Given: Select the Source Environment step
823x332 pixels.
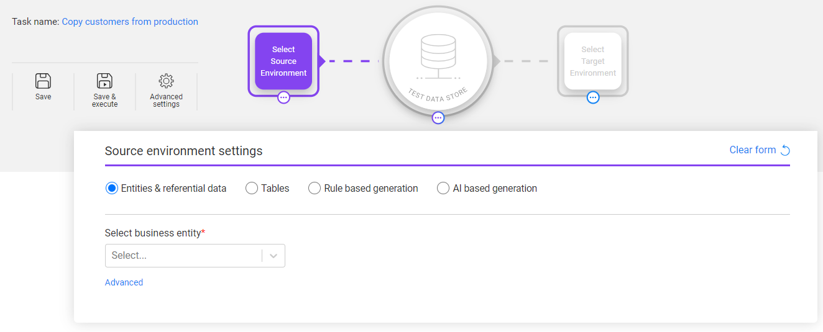Looking at the screenshot, I should coord(283,61).
